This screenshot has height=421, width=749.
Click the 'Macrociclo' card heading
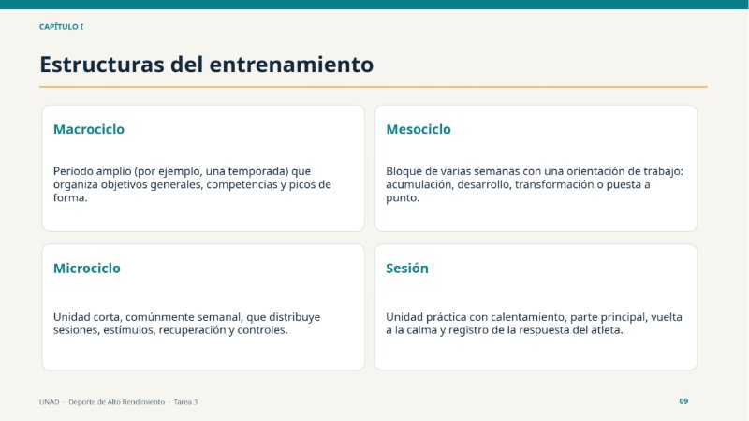(89, 129)
